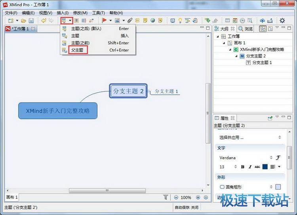Viewport: 297px width, 215px height.
Task: Open the 圆角矩形 shape selector
Action: [246, 187]
